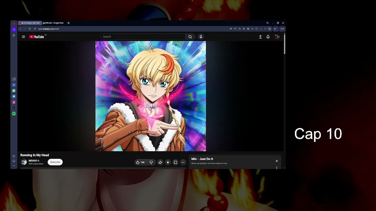The width and height of the screenshot is (376, 211).
Task: Open the Opera menu logo
Action: click(14, 24)
